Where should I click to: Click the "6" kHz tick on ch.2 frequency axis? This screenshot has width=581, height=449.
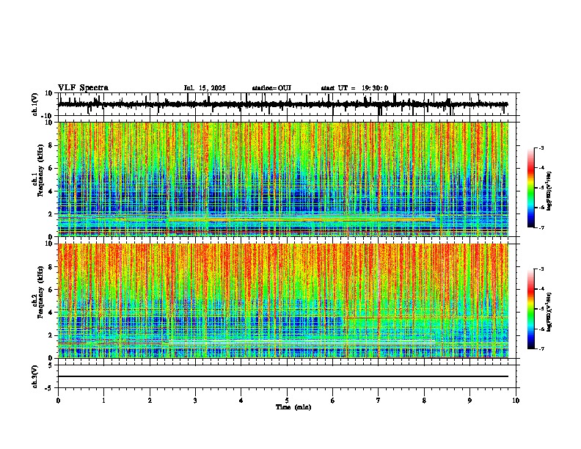pyautogui.click(x=51, y=290)
